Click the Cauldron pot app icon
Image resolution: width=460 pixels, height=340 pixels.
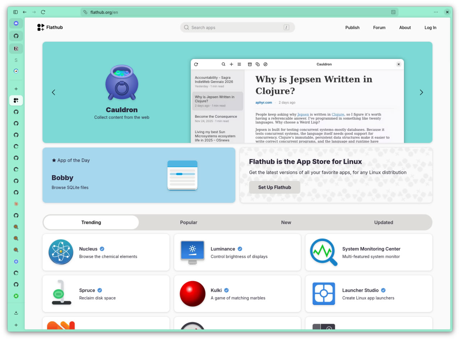(x=122, y=82)
